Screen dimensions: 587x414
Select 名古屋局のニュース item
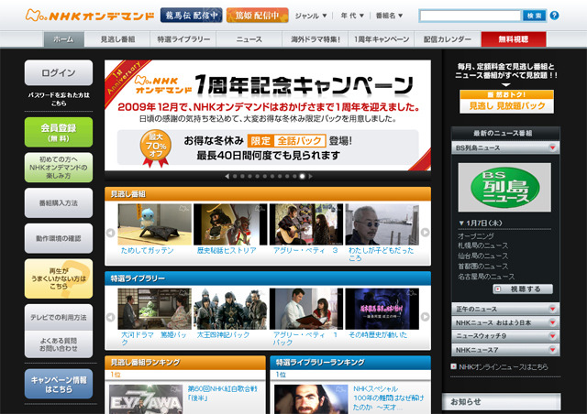pyautogui.click(x=486, y=277)
